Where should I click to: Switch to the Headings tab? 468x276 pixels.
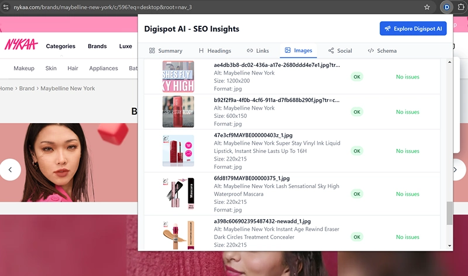[x=215, y=50]
